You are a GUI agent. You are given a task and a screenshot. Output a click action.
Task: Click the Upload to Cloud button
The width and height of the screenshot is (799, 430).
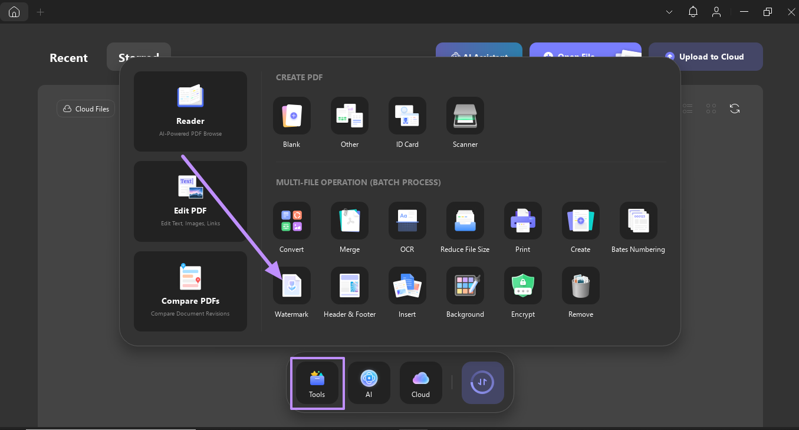click(x=705, y=56)
